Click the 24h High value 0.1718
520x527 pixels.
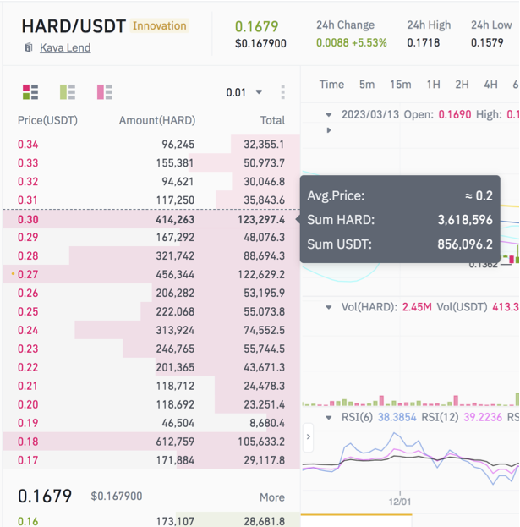pyautogui.click(x=424, y=42)
